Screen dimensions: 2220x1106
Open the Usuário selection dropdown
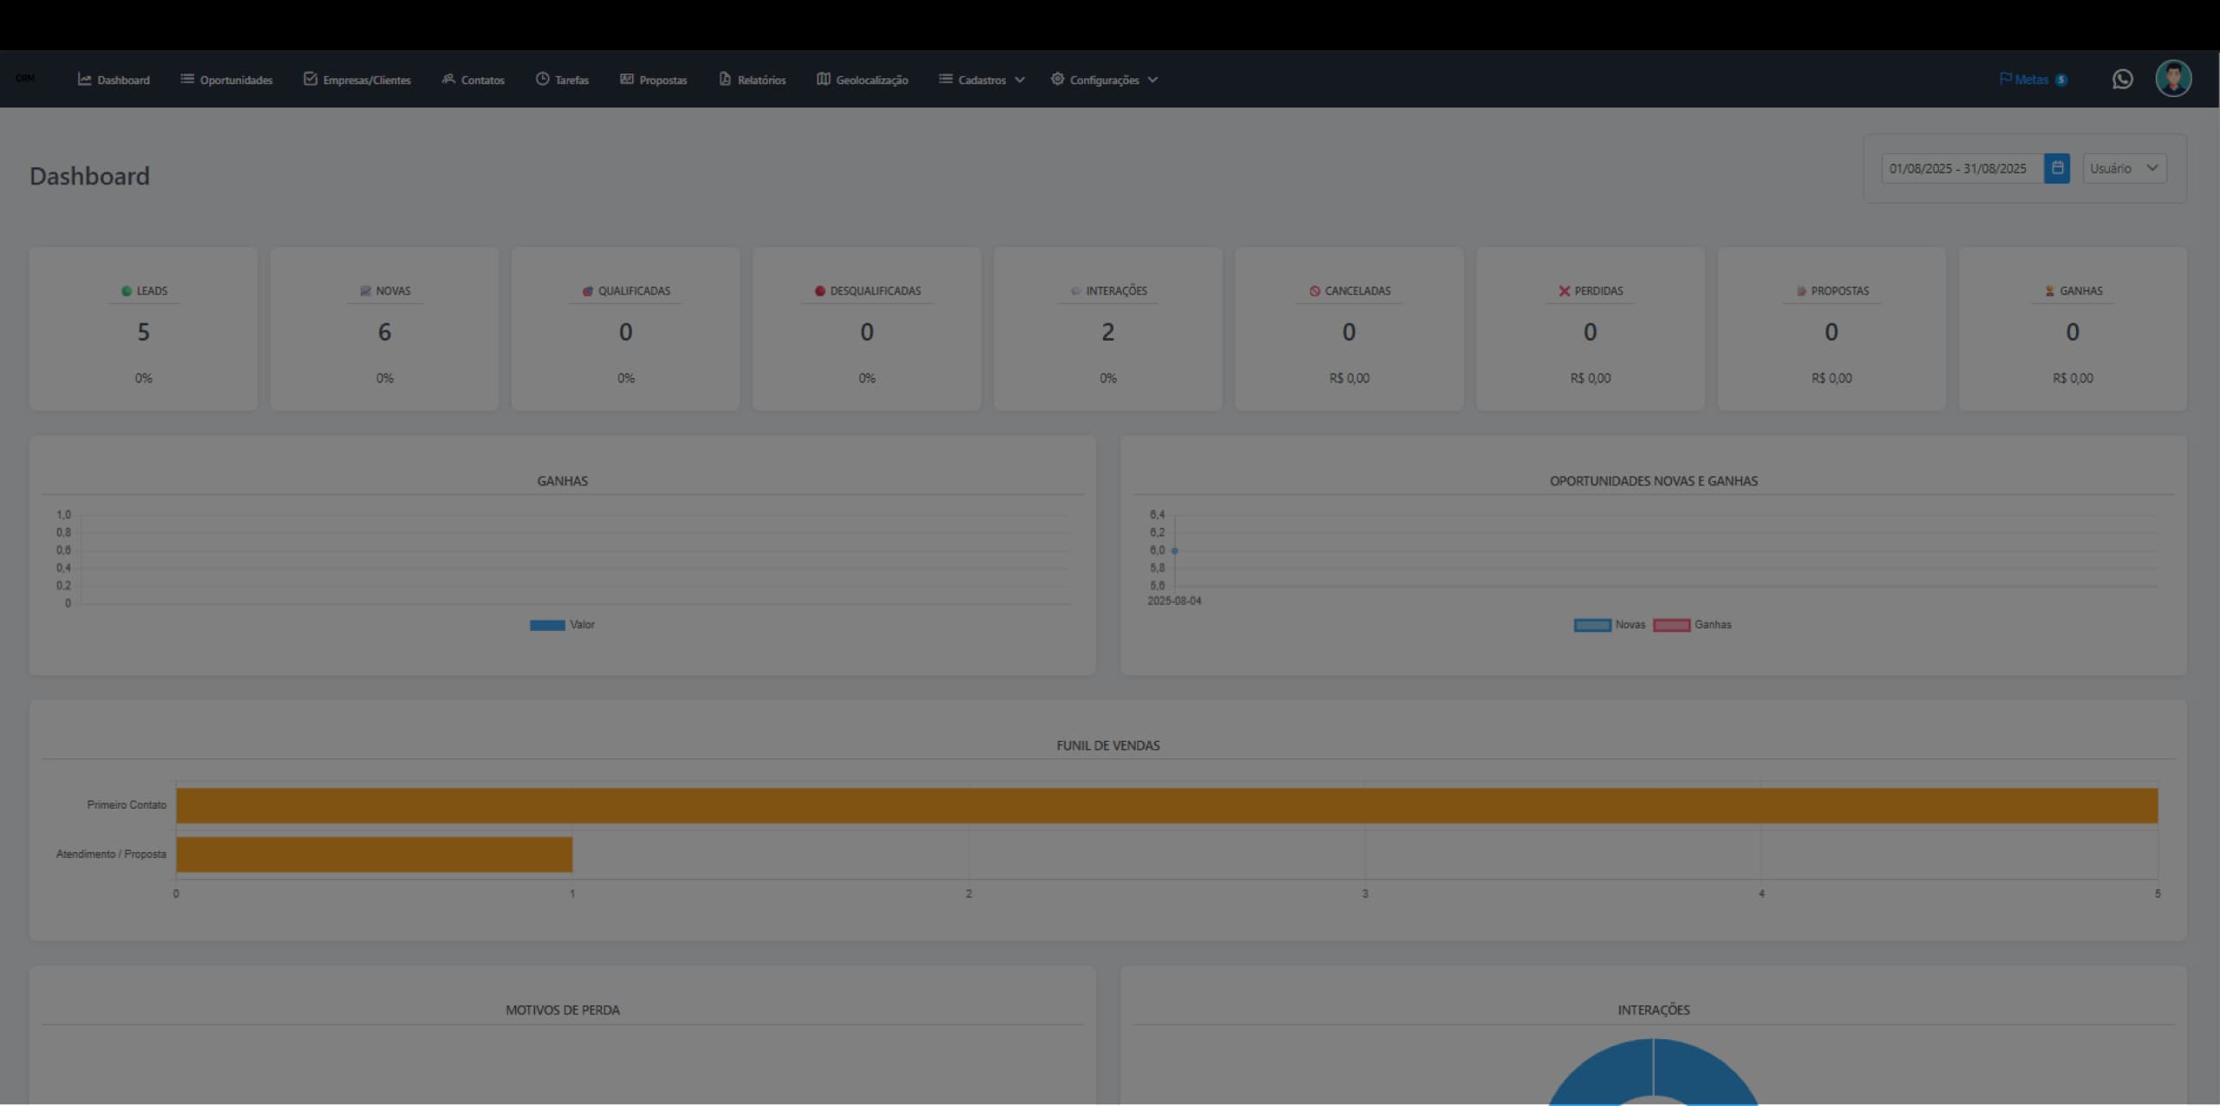[x=2124, y=168]
